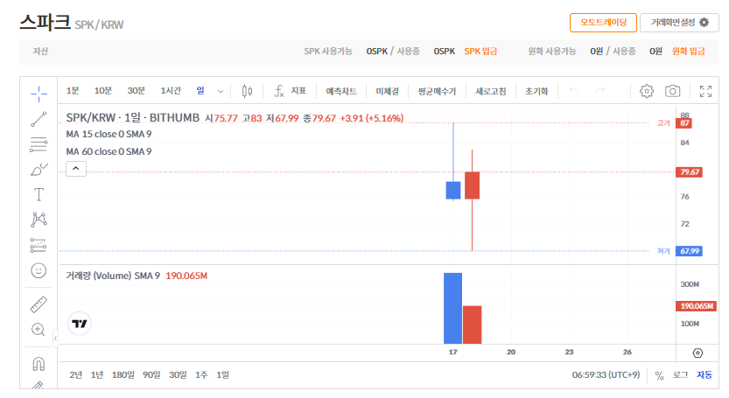Click the 오토트레이딩 button
This screenshot has width=729, height=398.
coord(603,23)
